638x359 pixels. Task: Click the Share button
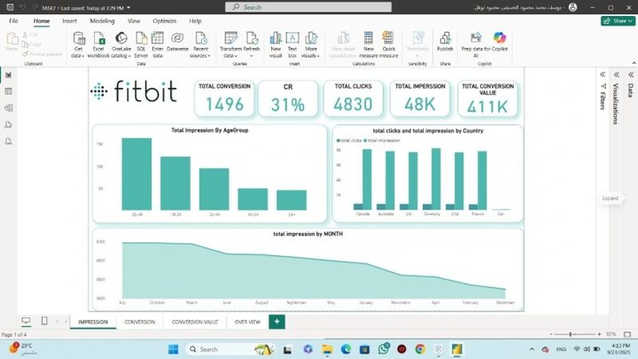click(x=618, y=20)
